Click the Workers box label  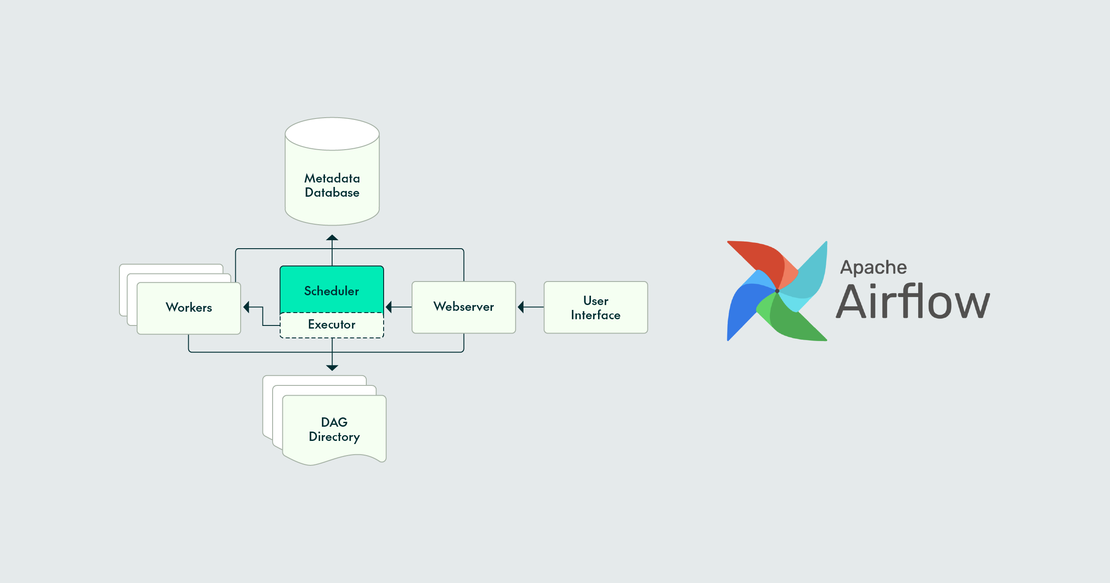pyautogui.click(x=188, y=307)
